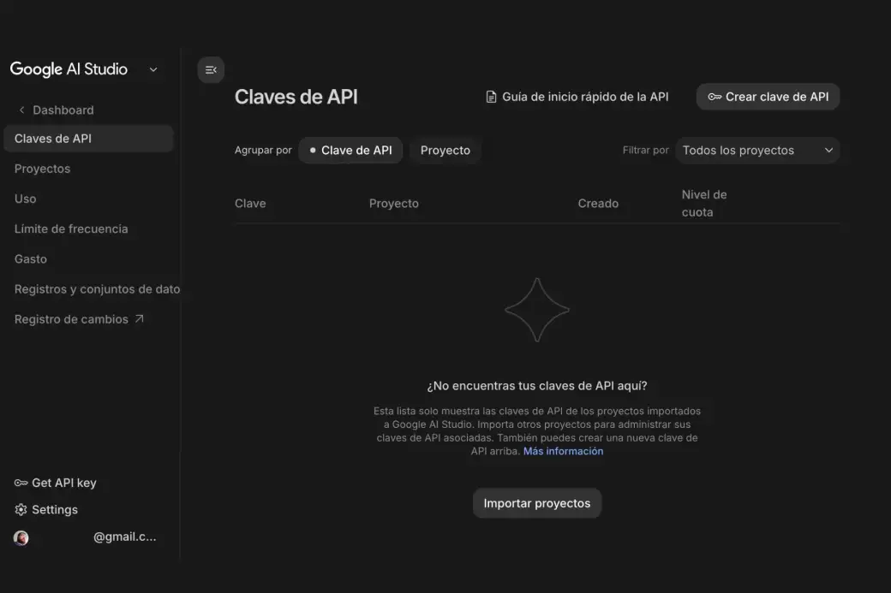Select the Uso usage tracking section
The image size is (891, 593).
(x=25, y=198)
